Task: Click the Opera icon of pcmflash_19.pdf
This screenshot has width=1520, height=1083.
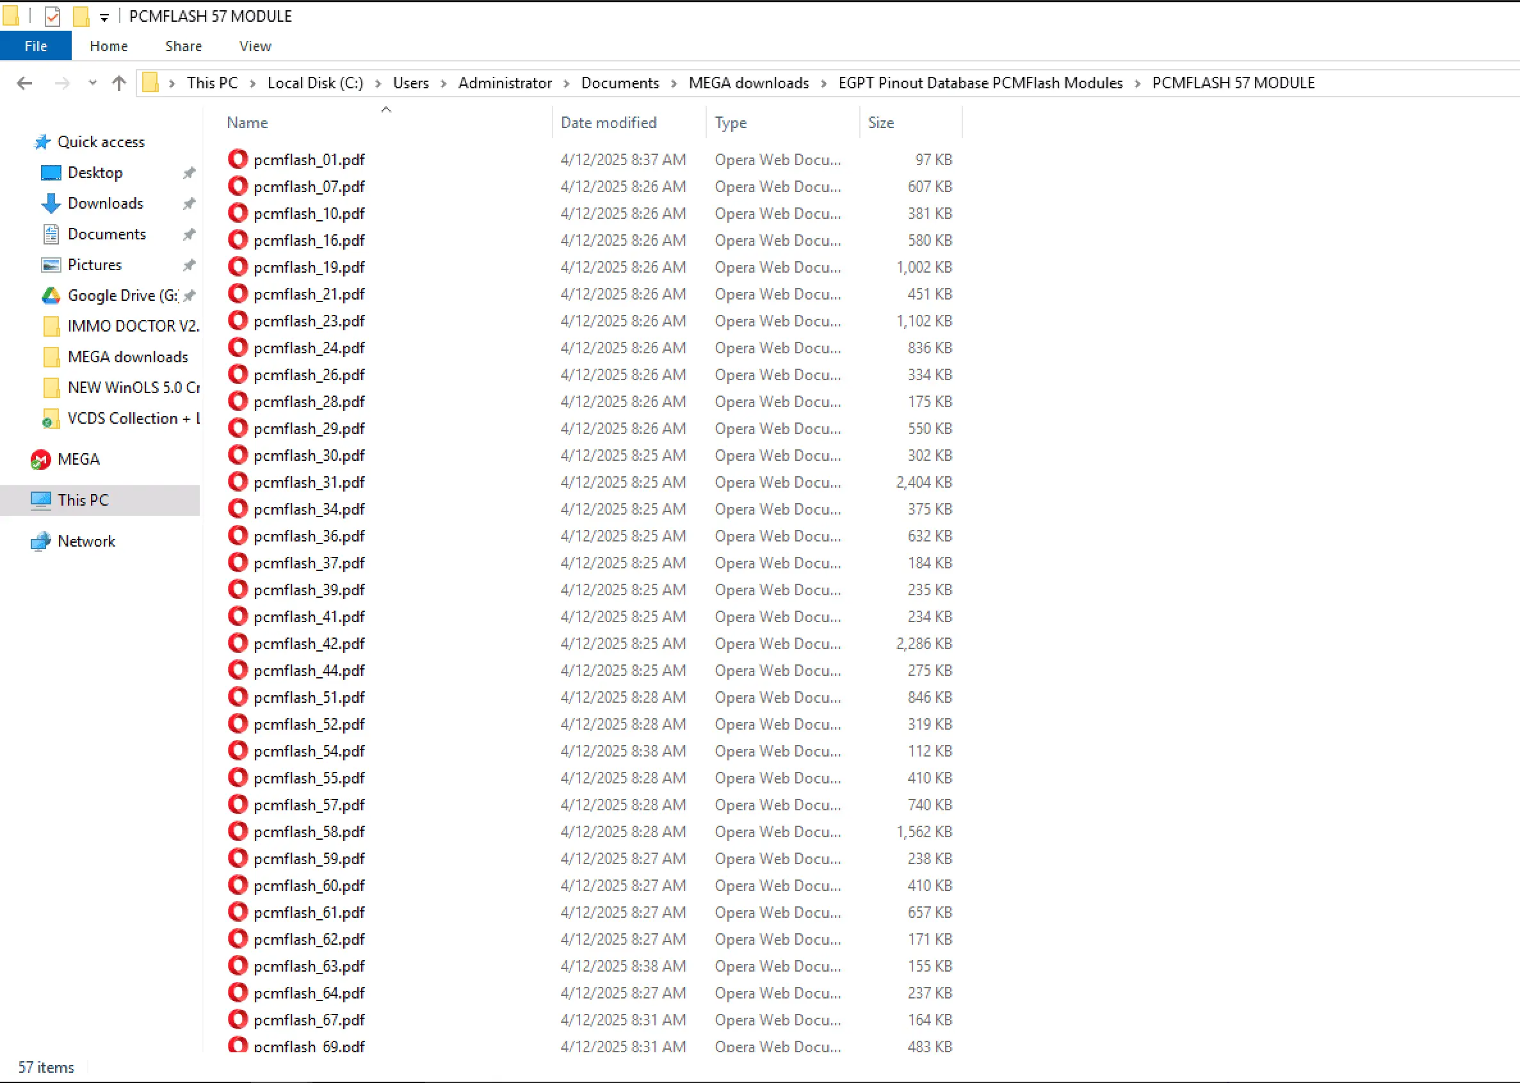Action: [x=238, y=267]
